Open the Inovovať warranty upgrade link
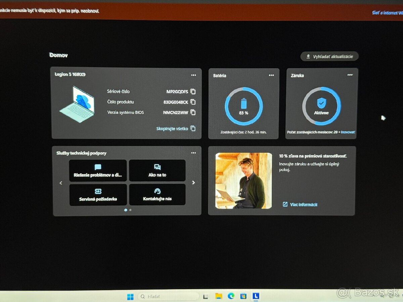Image resolution: width=403 pixels, height=302 pixels. tap(348, 132)
